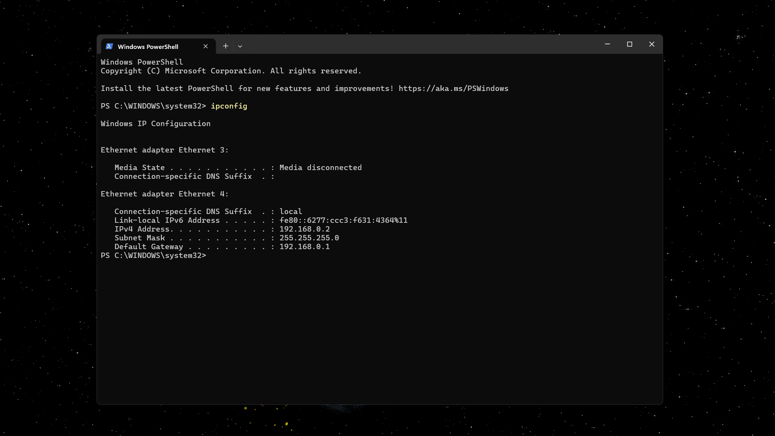
Task: Click the typed ipconfig command
Action: tap(229, 106)
